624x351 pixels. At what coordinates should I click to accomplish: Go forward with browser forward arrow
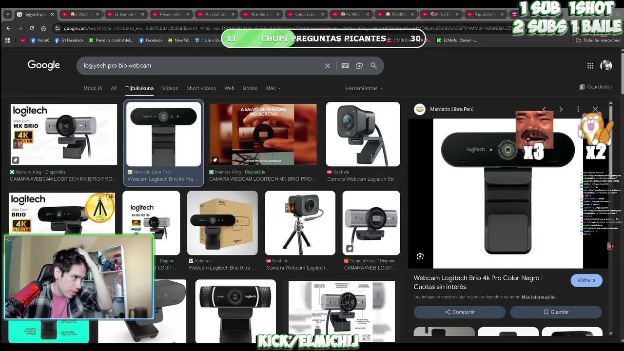20,28
